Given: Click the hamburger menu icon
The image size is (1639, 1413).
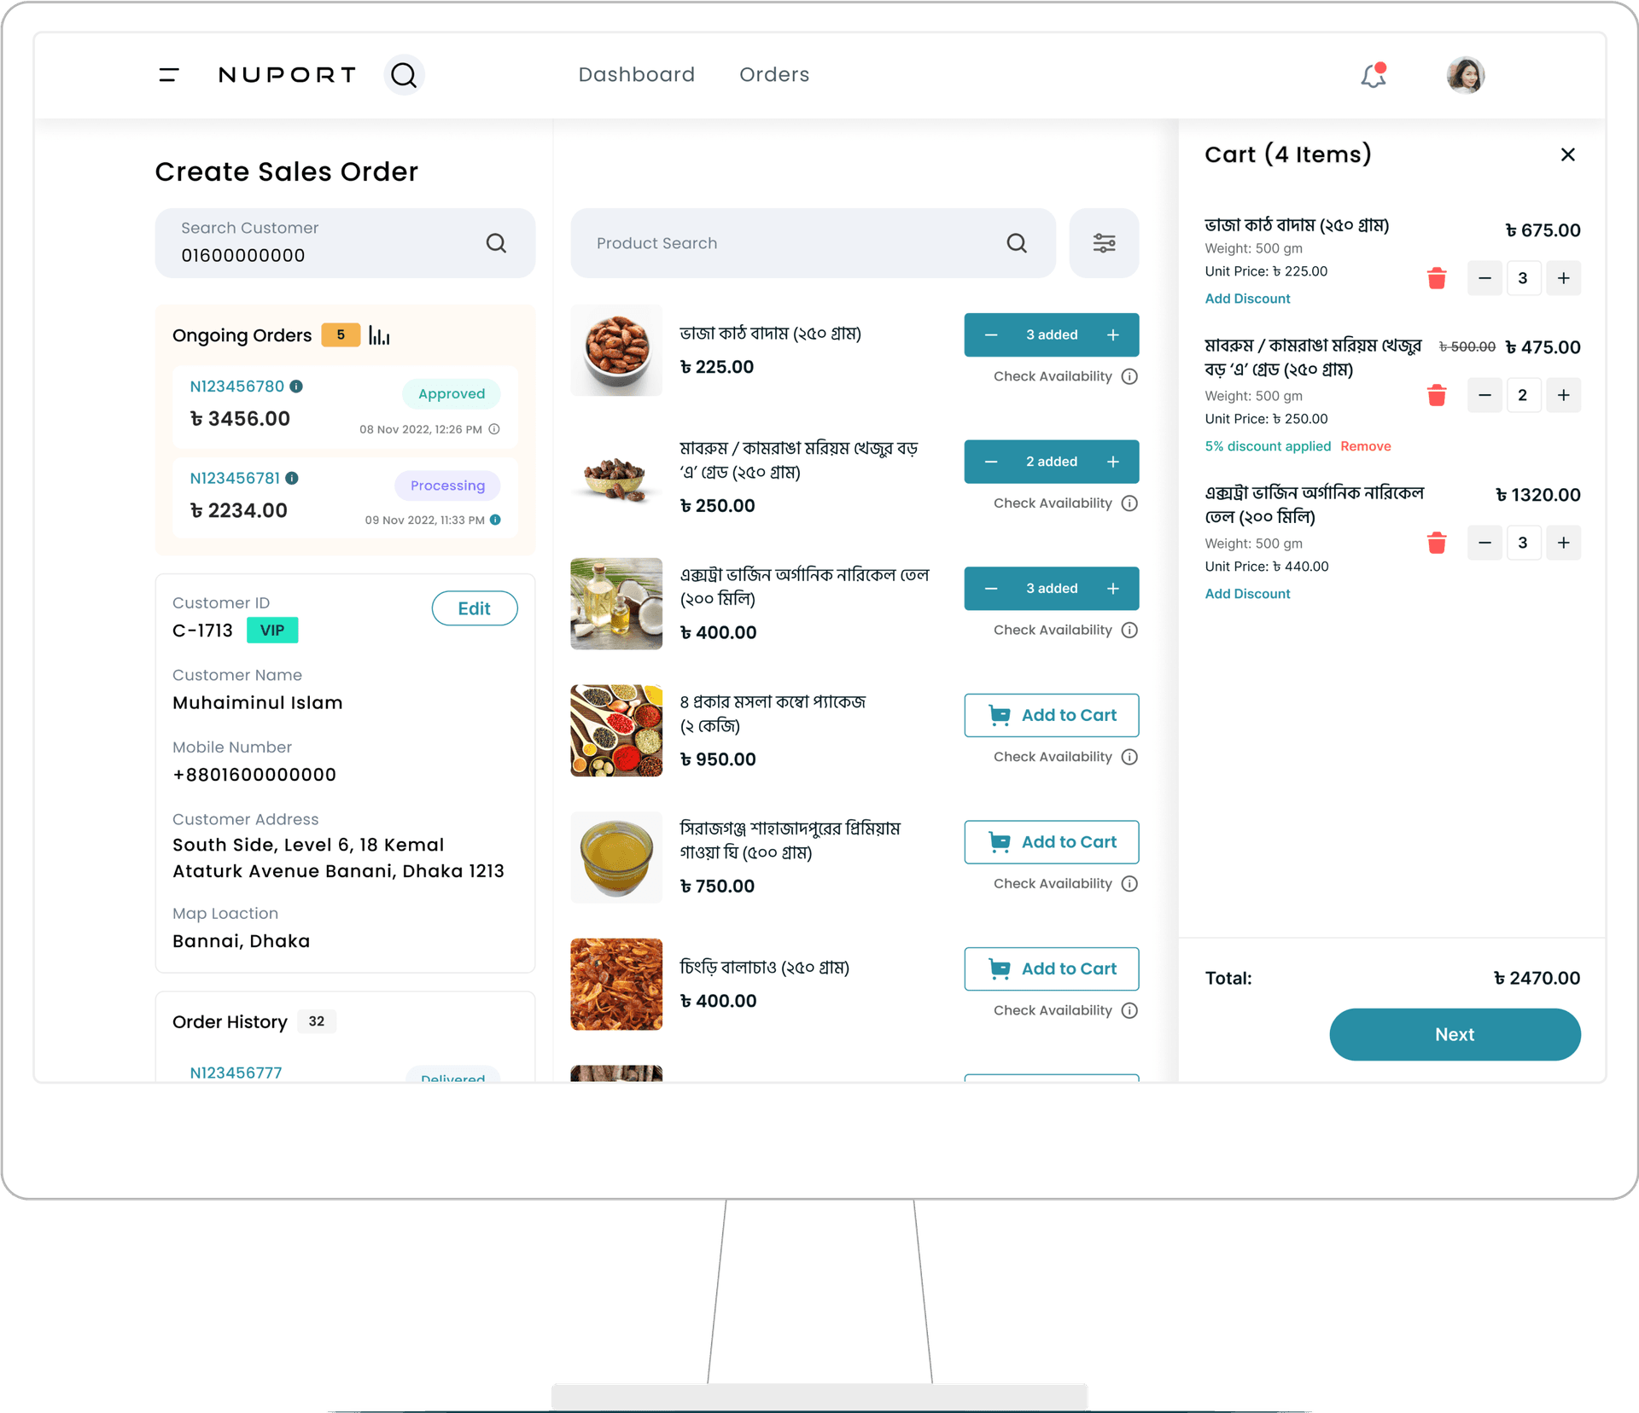Looking at the screenshot, I should coord(167,74).
